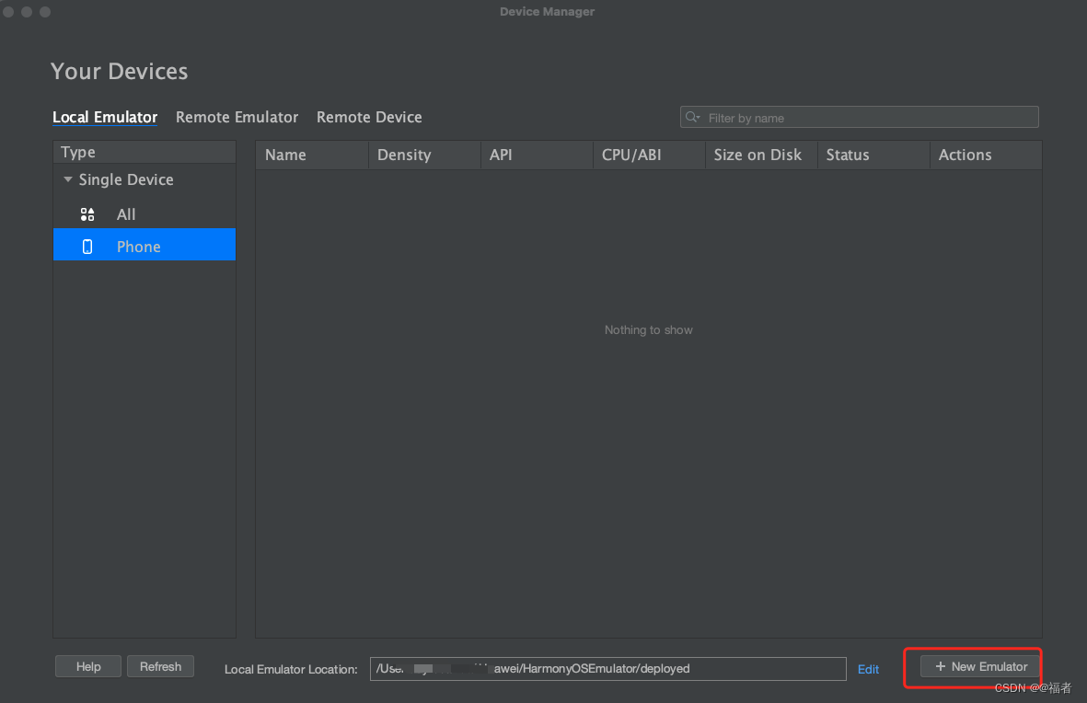Click the Single Device label
Image resolution: width=1087 pixels, height=703 pixels.
(126, 179)
